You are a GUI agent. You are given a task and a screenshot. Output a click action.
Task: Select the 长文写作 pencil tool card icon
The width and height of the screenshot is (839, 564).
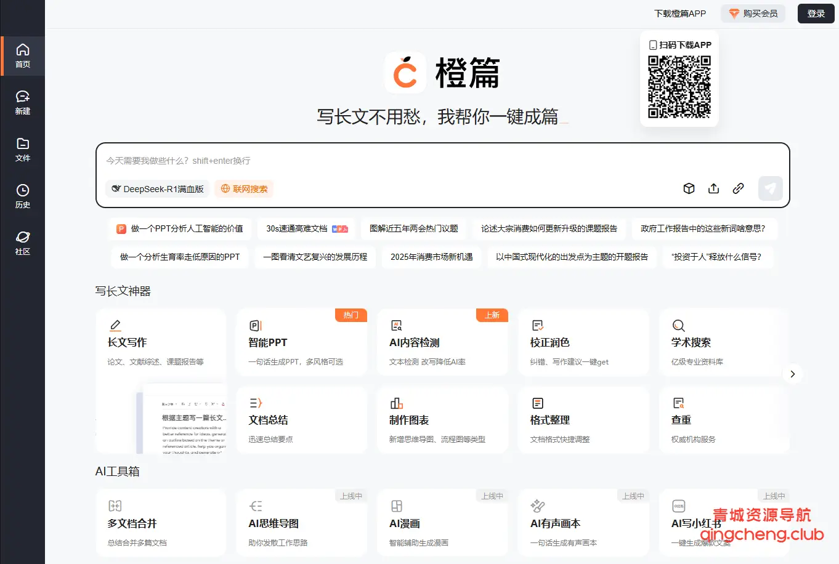coord(115,325)
